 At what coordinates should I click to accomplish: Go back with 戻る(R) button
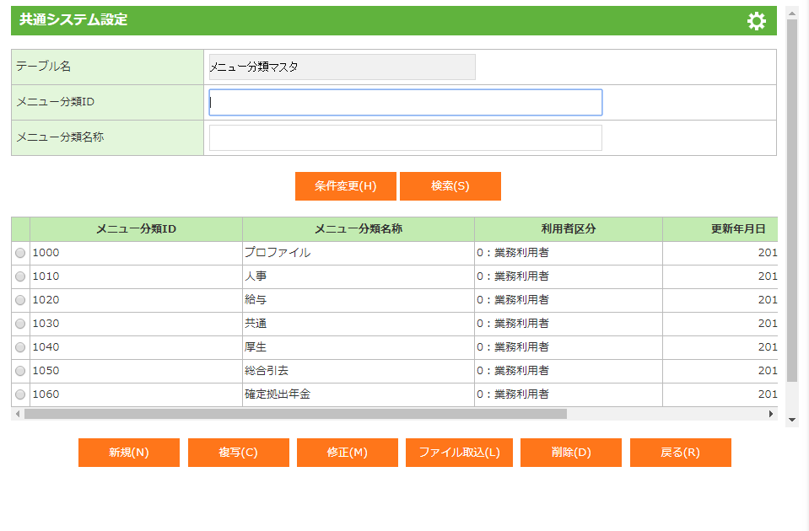680,453
